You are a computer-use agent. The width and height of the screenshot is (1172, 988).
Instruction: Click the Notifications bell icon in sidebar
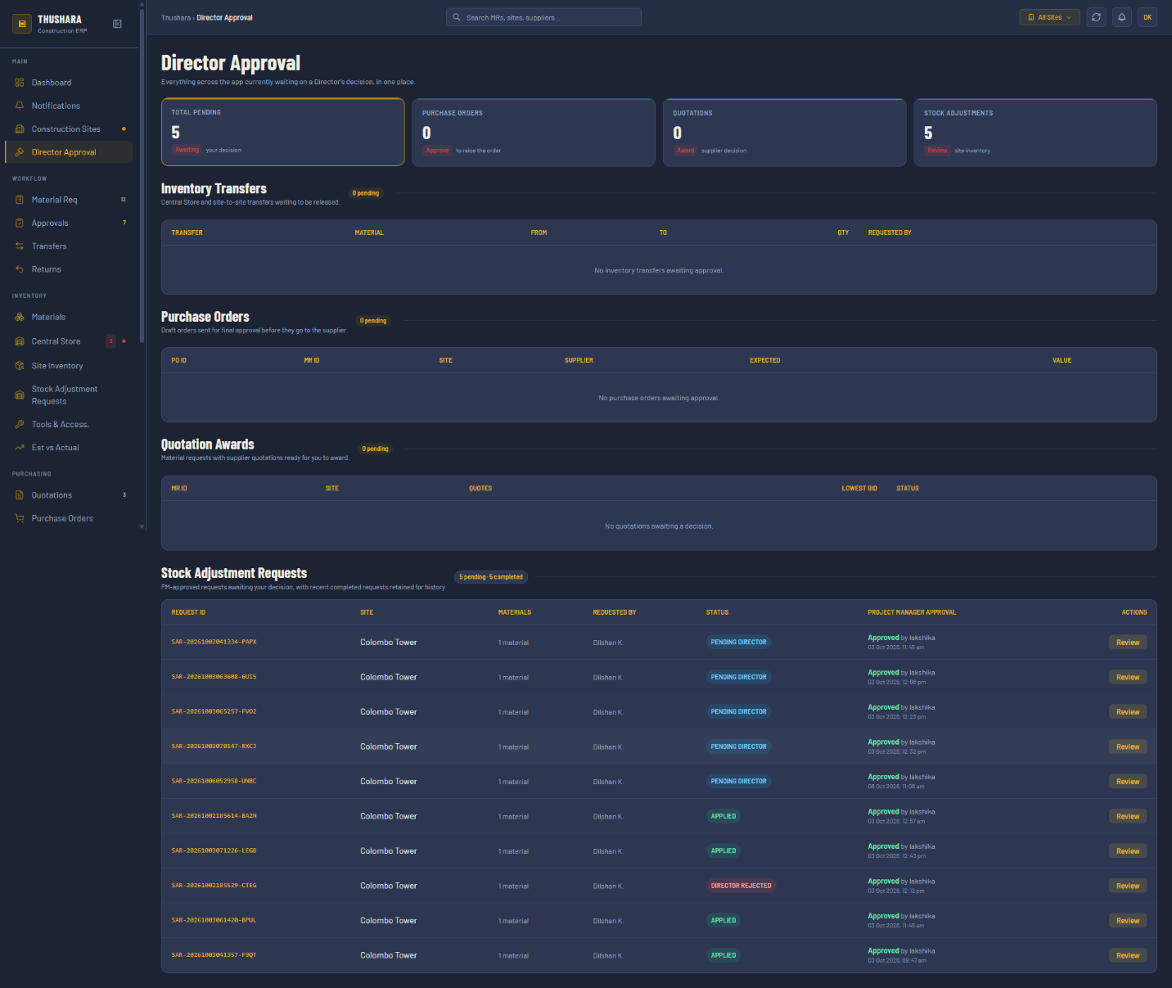point(20,106)
